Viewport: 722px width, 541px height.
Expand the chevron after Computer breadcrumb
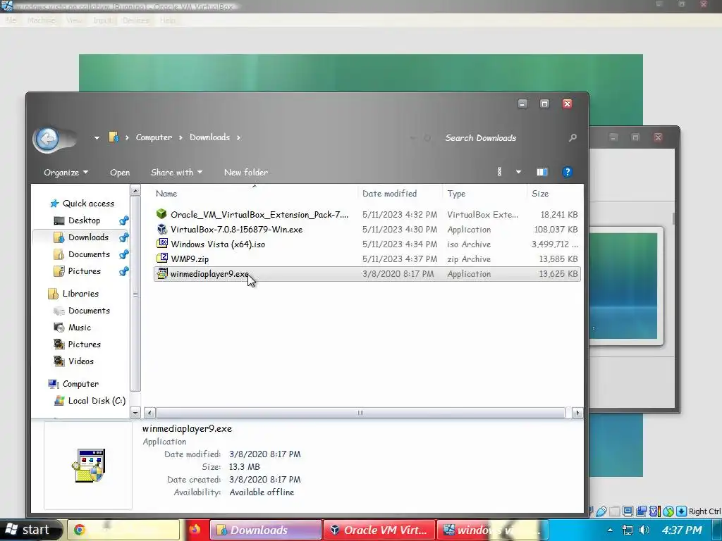click(x=180, y=137)
